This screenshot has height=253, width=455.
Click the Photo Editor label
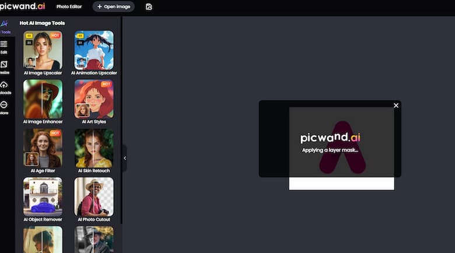[x=69, y=6]
